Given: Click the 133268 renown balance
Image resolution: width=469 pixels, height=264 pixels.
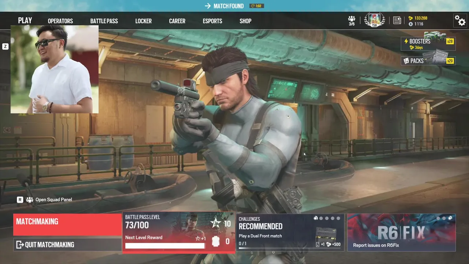Looking at the screenshot, I should (x=421, y=18).
